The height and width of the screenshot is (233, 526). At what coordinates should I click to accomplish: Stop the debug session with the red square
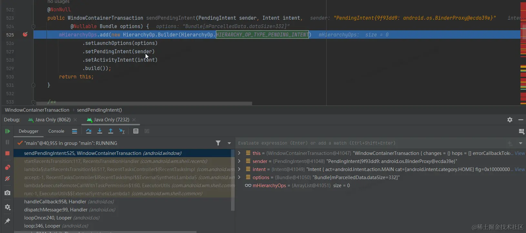(7, 153)
